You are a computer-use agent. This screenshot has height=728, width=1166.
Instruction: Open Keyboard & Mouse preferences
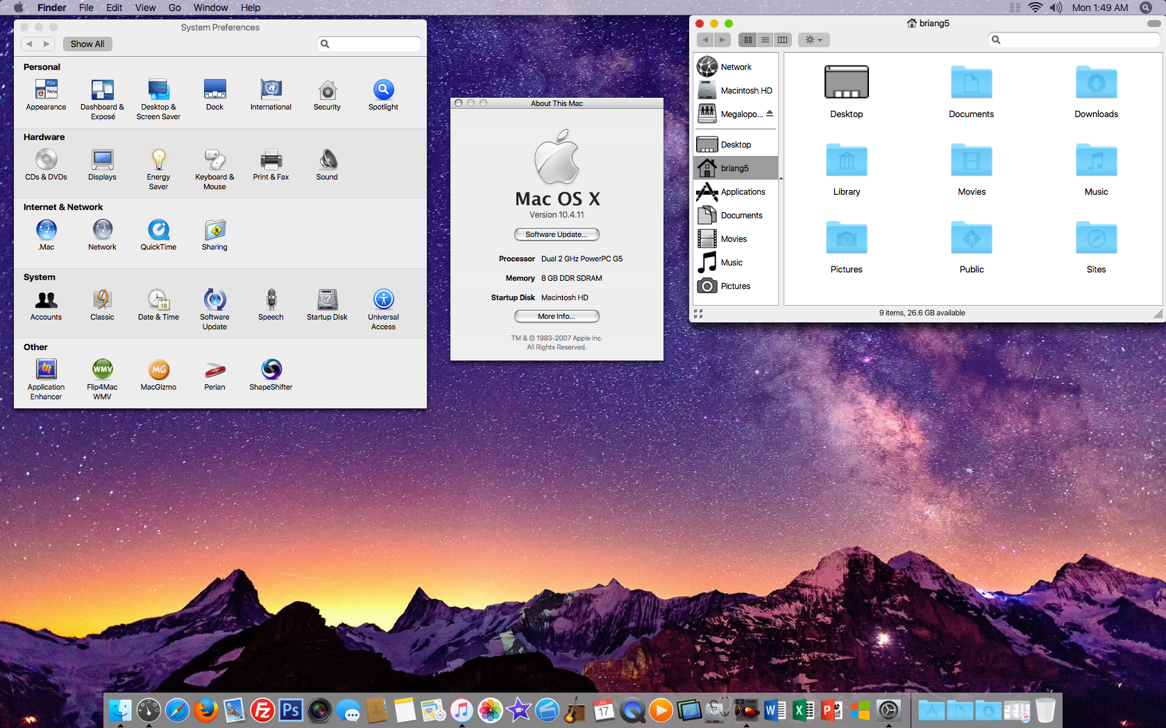tap(214, 170)
